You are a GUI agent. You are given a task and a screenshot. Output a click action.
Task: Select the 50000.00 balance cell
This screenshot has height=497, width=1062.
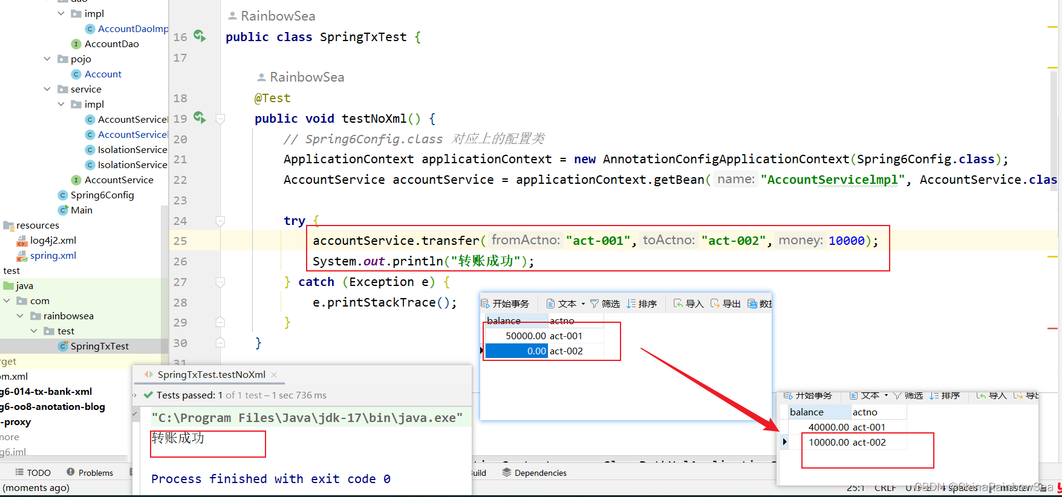[x=516, y=336]
